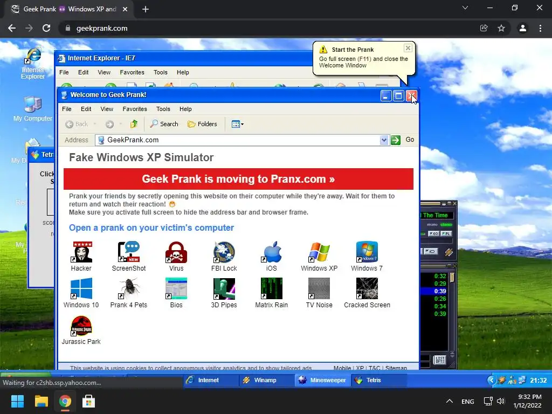
Task: Toggle Winamp EQ button
Action: pos(433,234)
